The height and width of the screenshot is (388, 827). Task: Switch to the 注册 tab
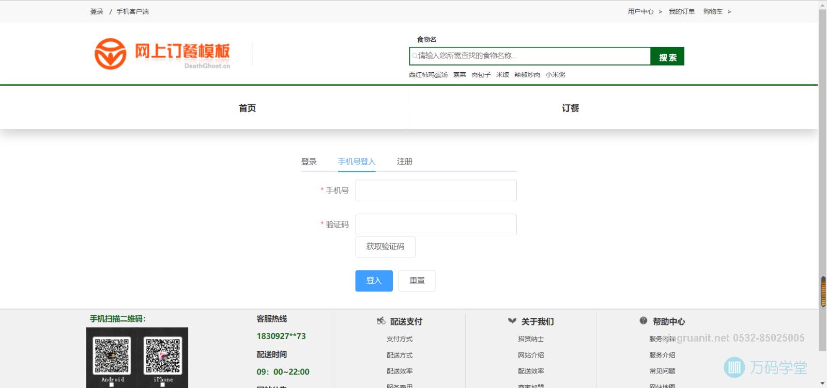(405, 161)
